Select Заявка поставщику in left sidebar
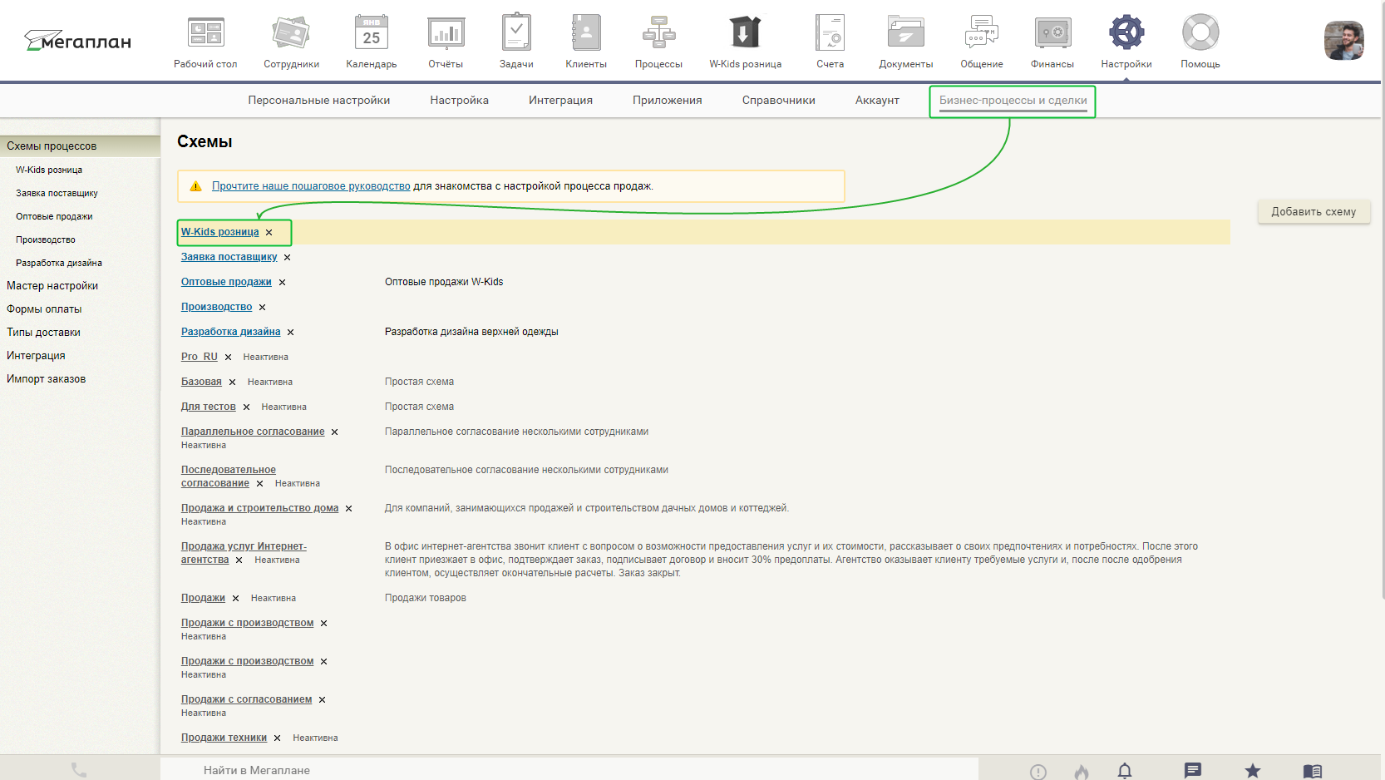 tap(57, 193)
